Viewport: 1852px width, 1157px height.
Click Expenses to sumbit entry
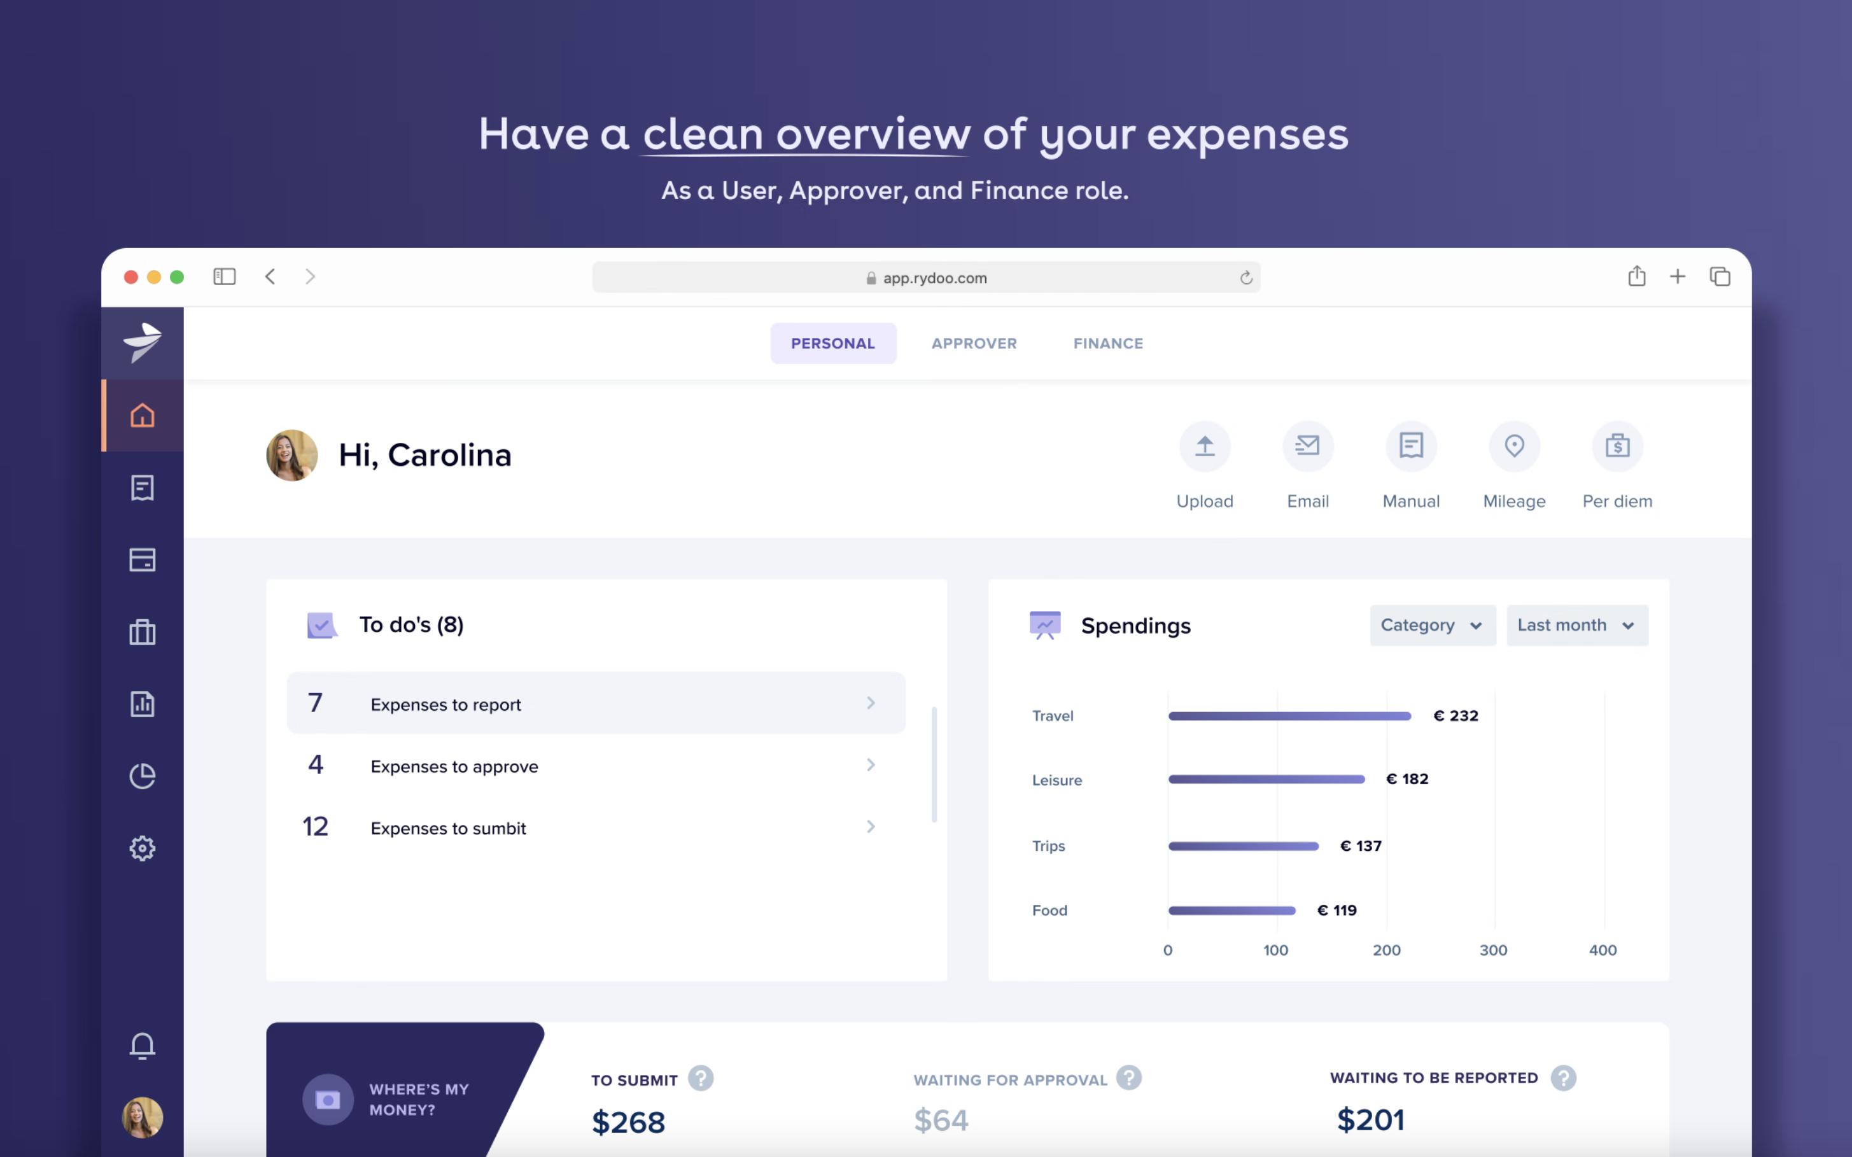[447, 828]
